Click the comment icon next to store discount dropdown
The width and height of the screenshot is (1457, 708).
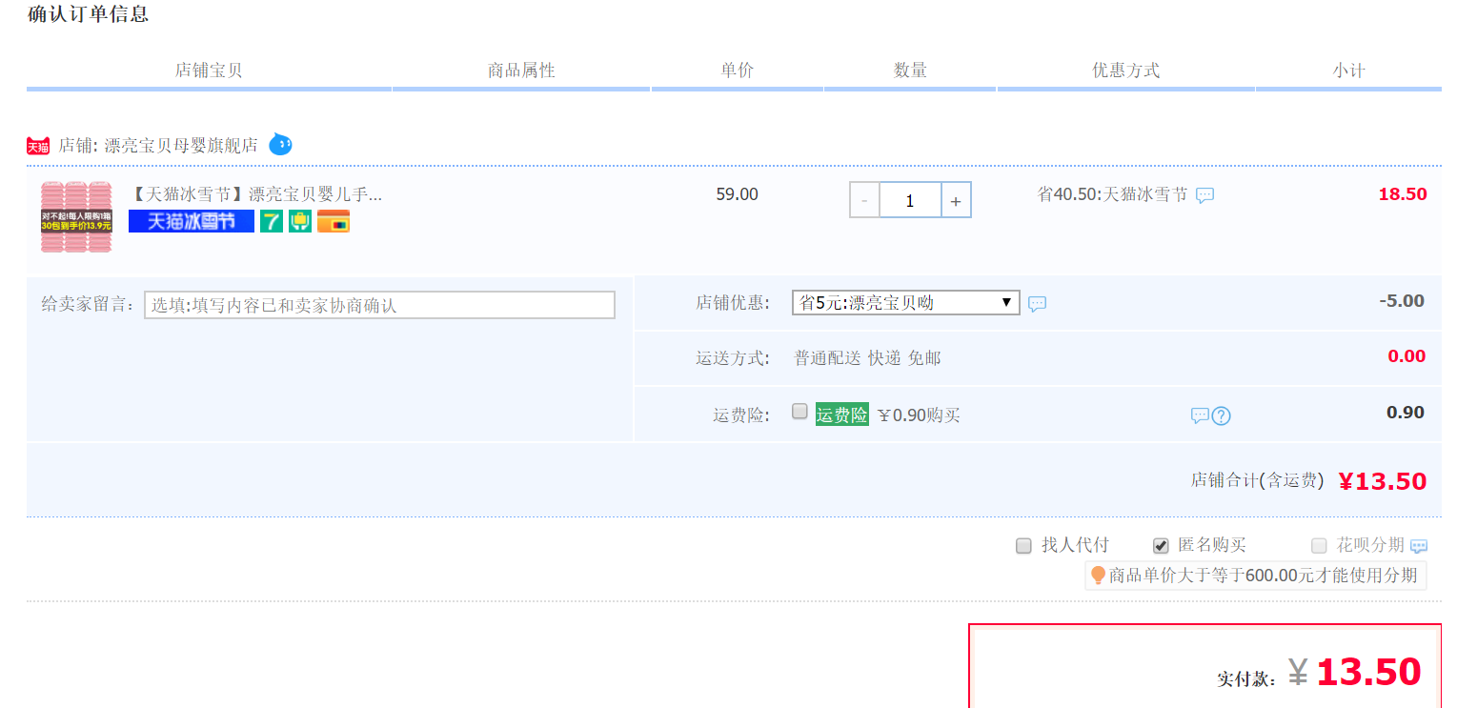(x=1037, y=304)
